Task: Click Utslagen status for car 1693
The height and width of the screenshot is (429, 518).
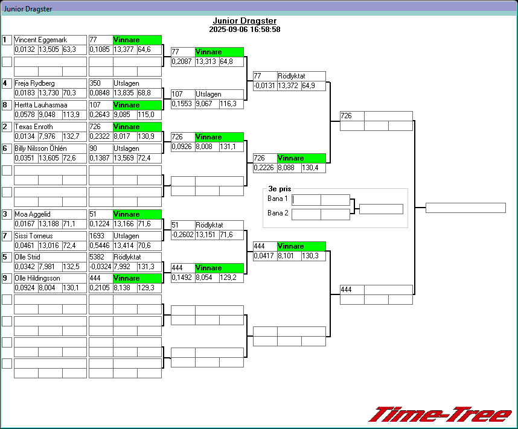Action: click(137, 236)
